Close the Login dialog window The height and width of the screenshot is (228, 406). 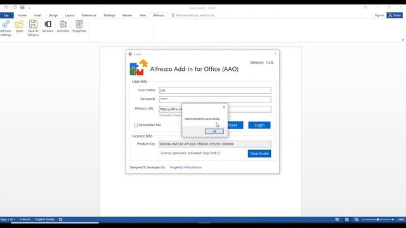tap(275, 54)
